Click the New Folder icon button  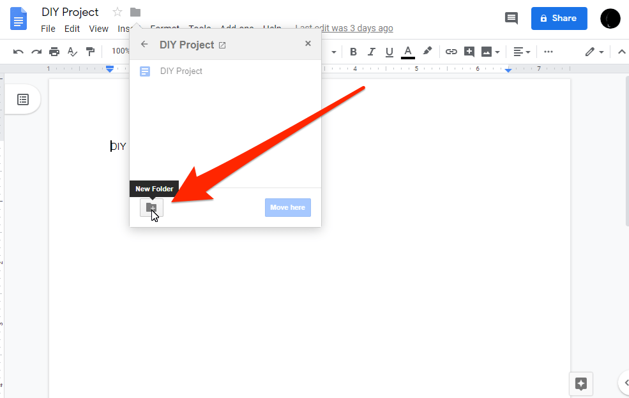[x=151, y=208]
